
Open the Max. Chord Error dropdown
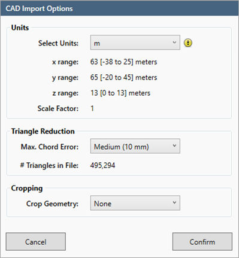(135, 146)
